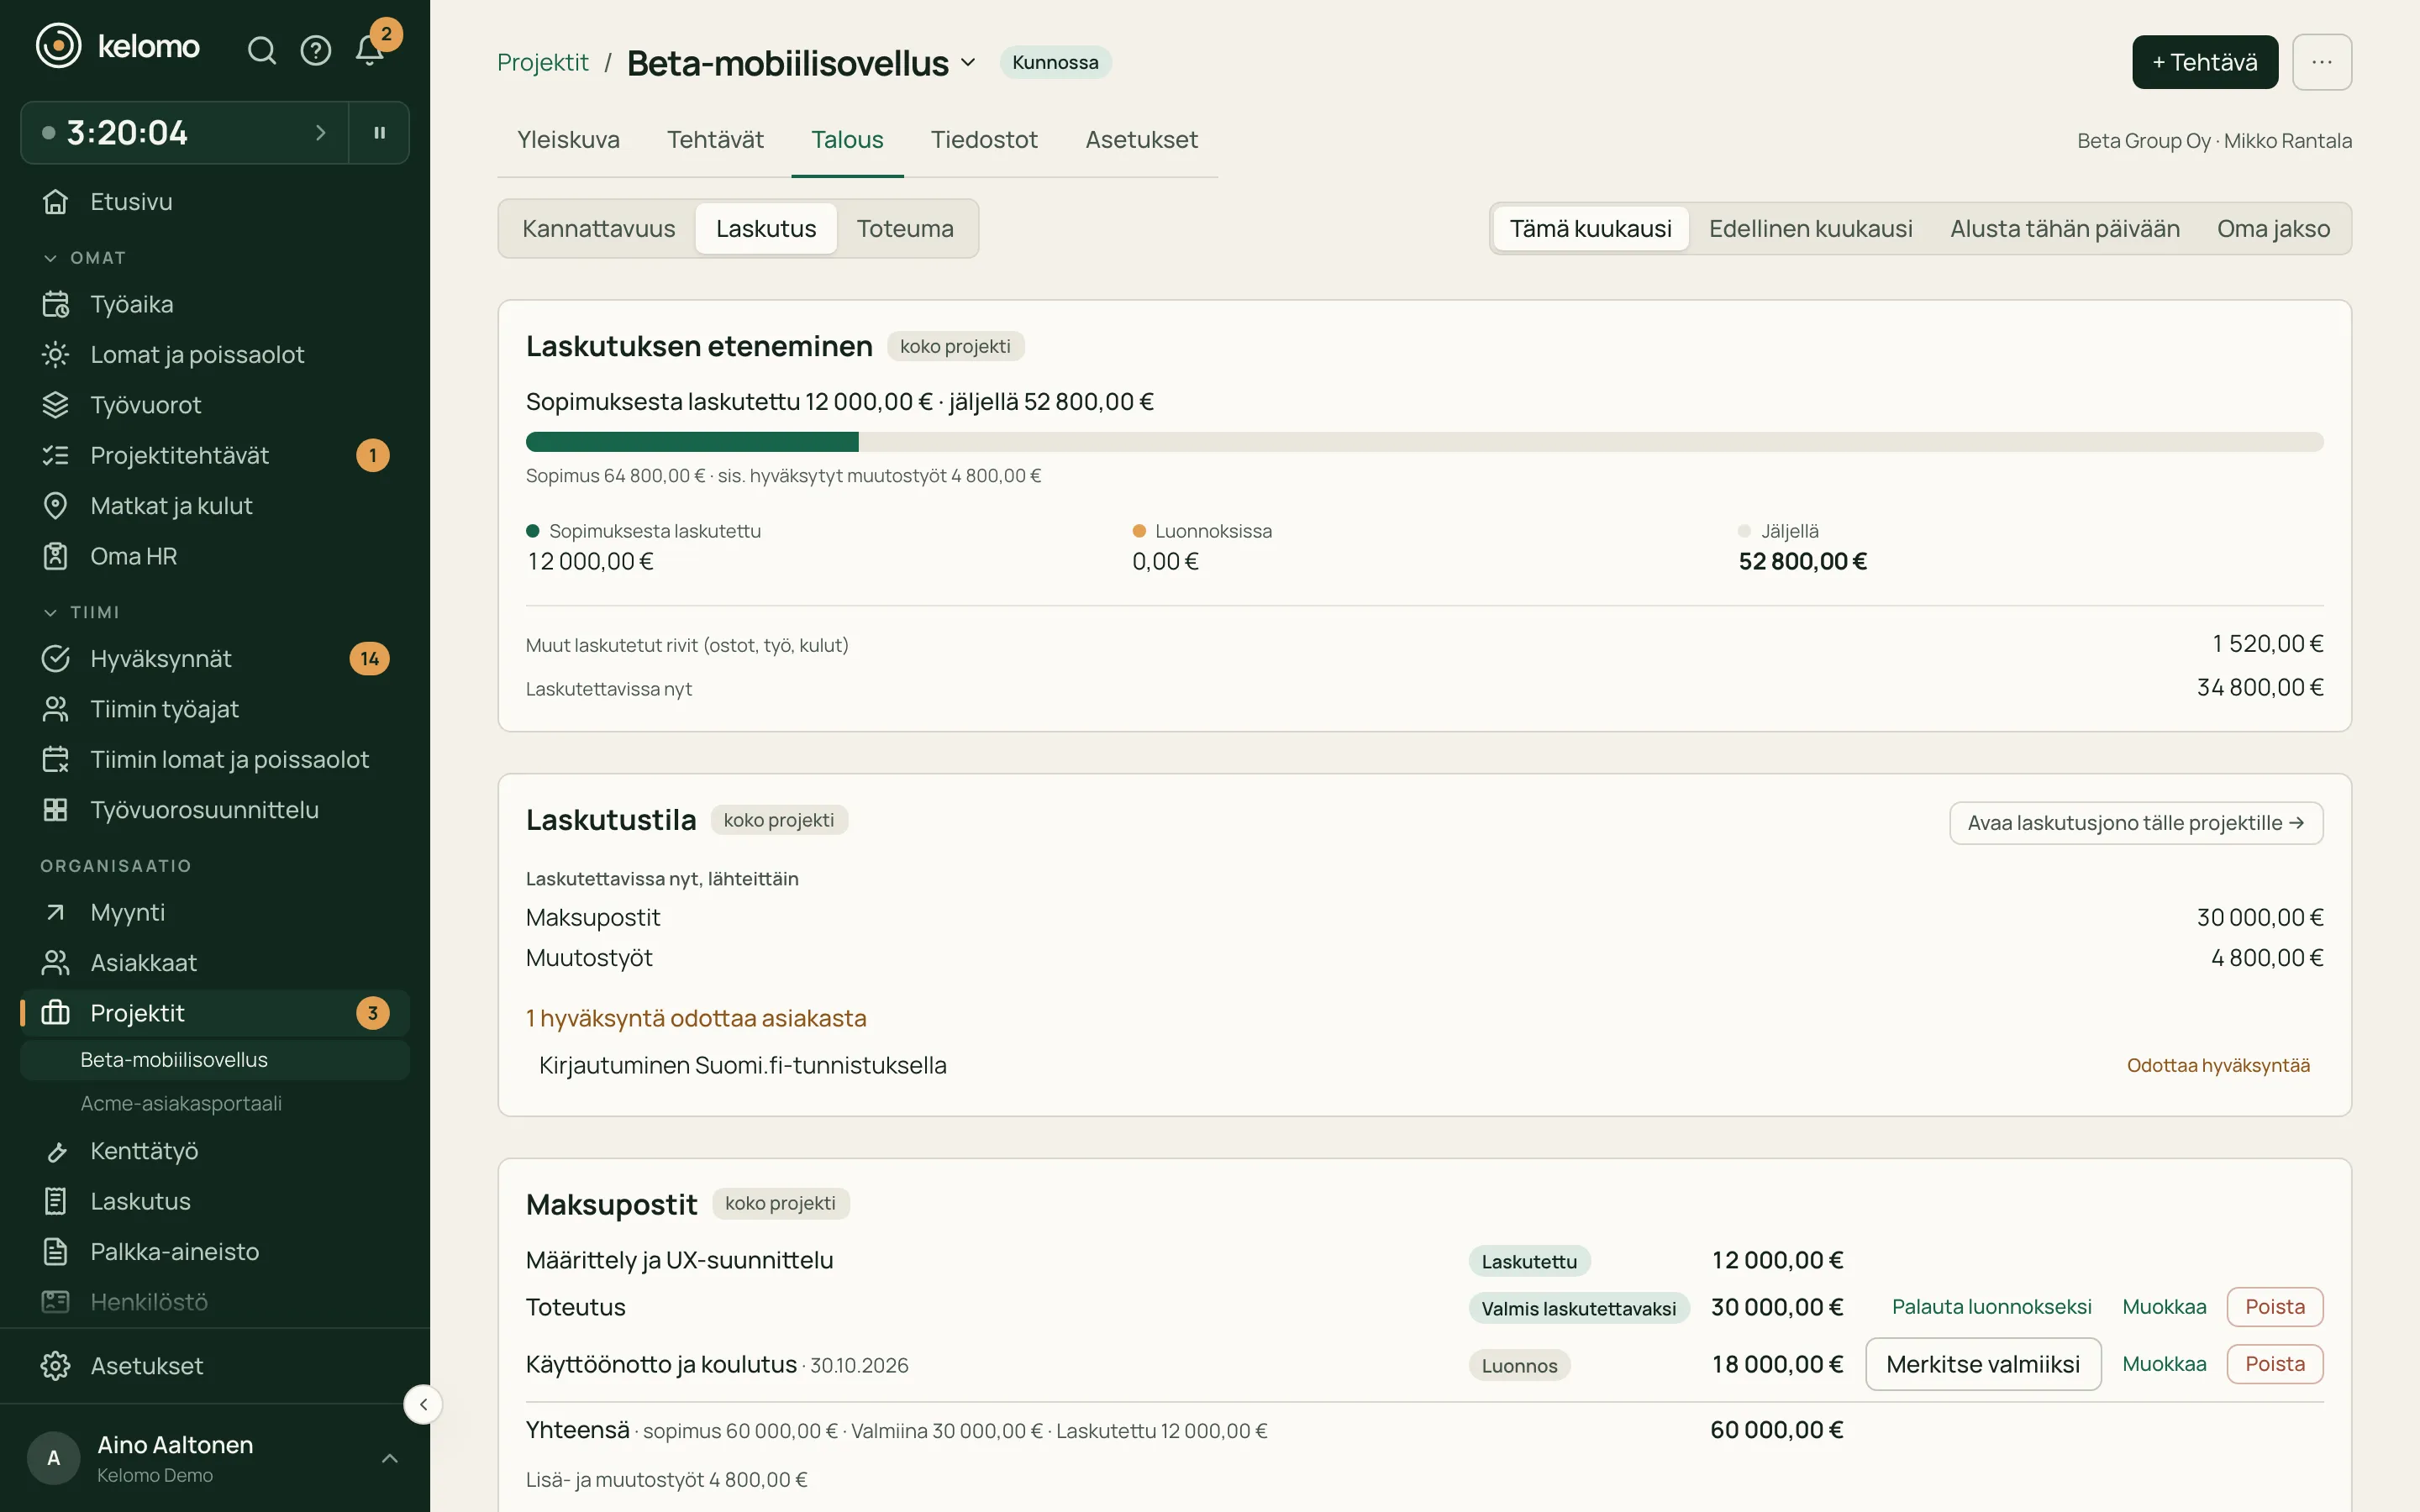Open the notifications bell
Image resolution: width=2420 pixels, height=1512 pixels.
click(370, 50)
